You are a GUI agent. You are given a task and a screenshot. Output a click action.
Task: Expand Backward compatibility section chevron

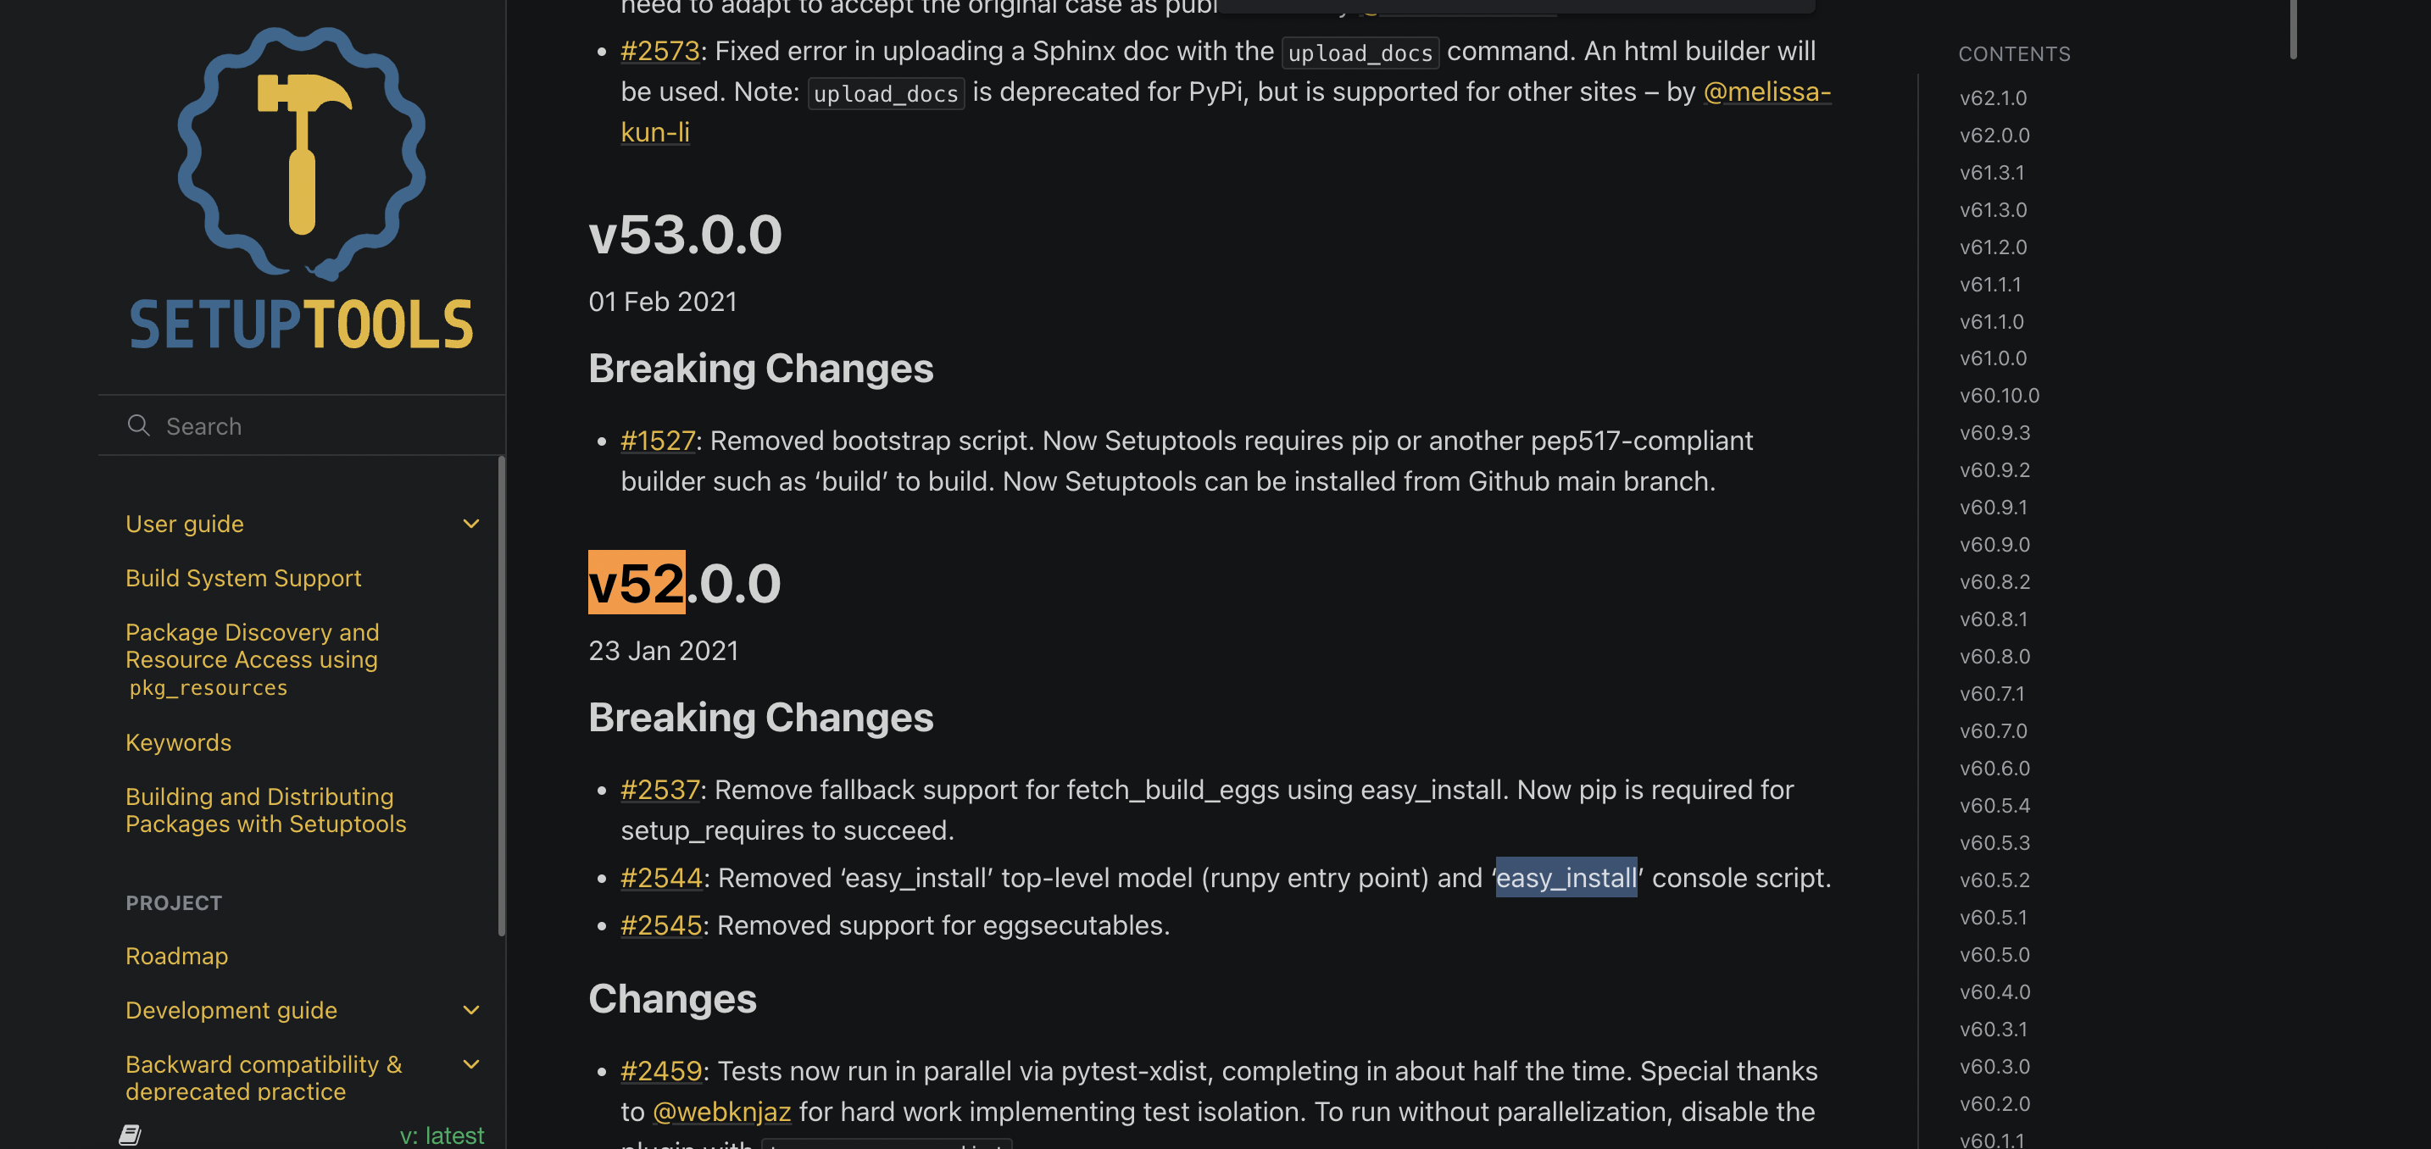471,1064
